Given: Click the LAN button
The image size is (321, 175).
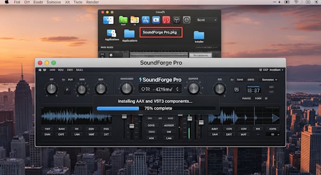Looking at the screenshot, I should coord(77,134).
